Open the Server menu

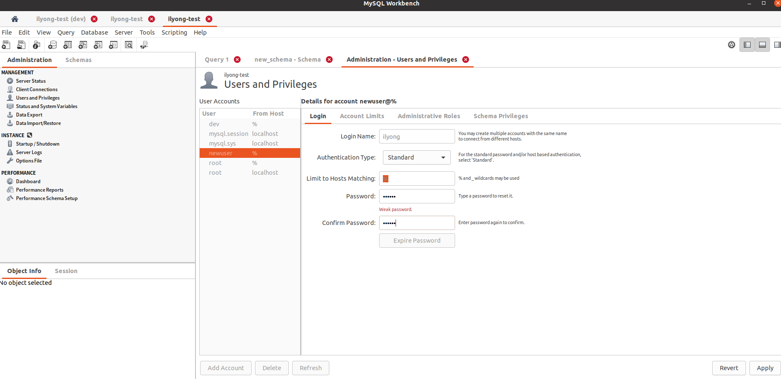point(124,32)
